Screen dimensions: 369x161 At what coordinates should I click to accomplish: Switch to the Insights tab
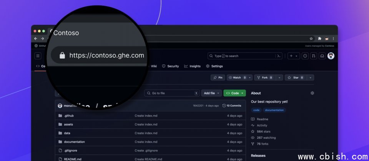tap(192, 66)
